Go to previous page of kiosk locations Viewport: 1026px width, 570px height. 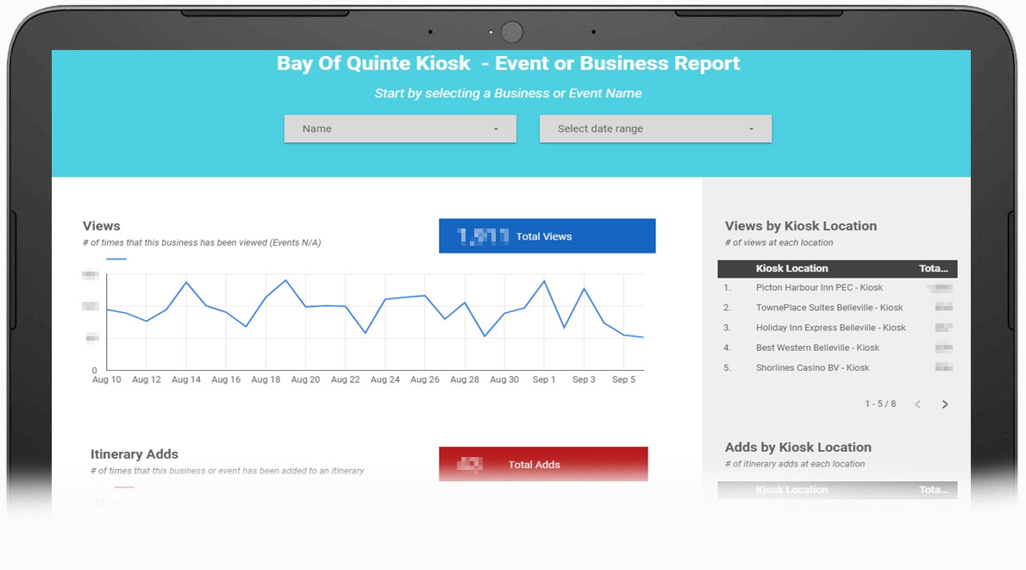coord(917,404)
